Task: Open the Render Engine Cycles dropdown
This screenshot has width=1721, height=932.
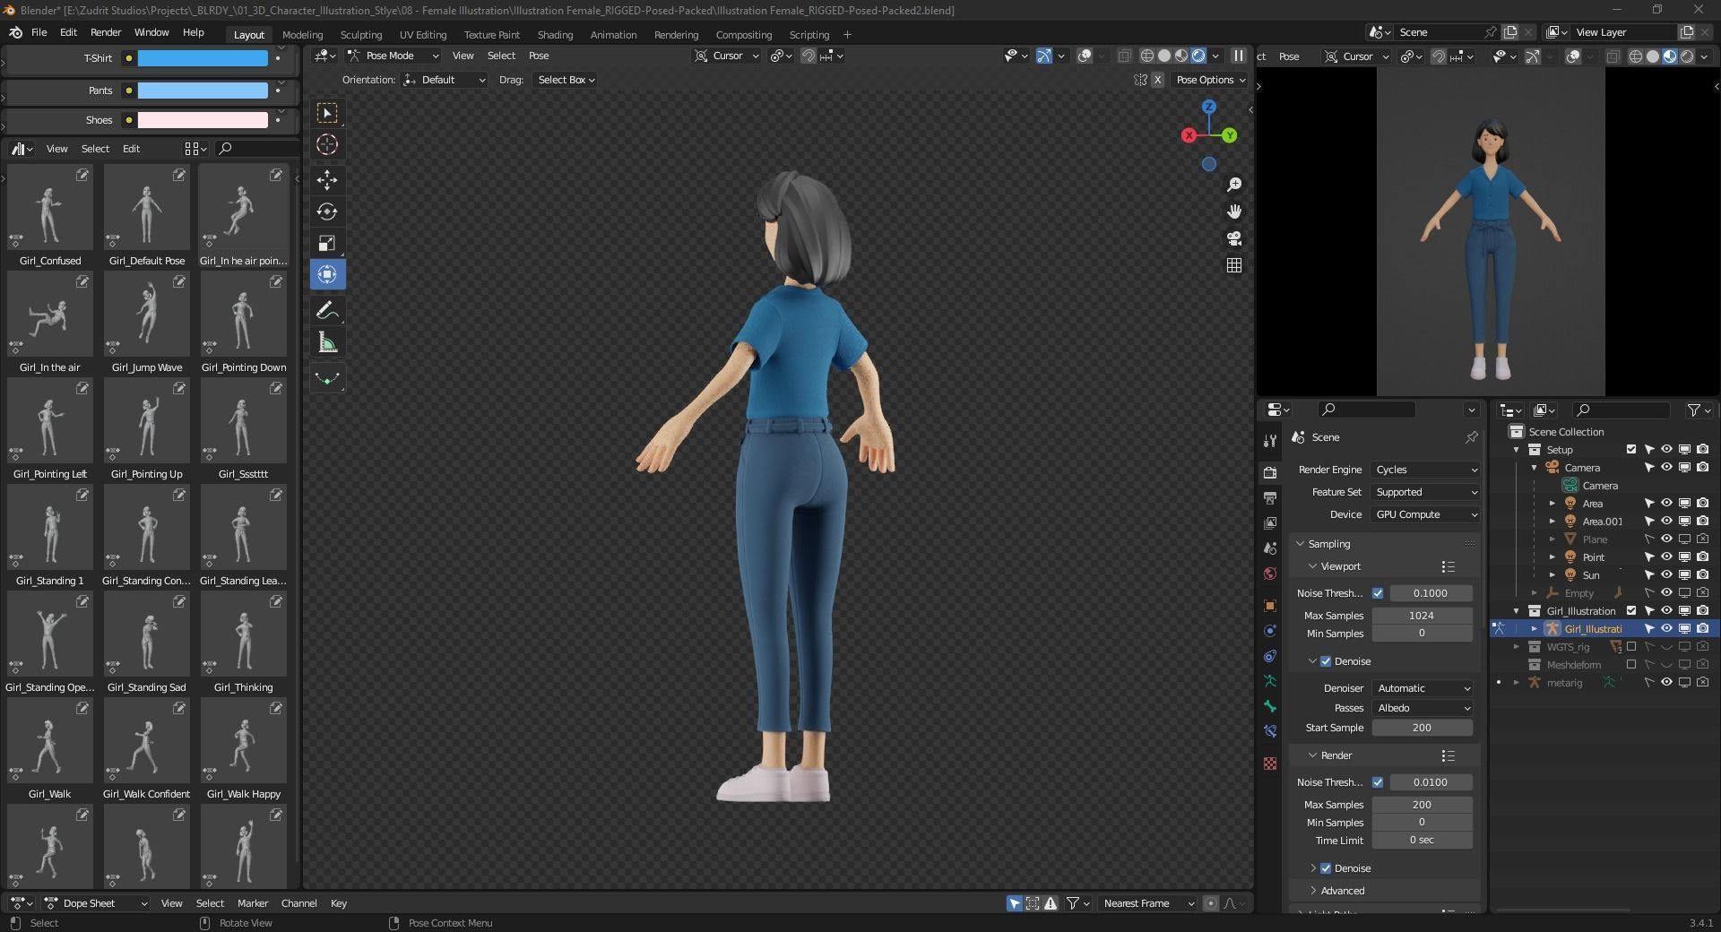Action: click(1425, 470)
